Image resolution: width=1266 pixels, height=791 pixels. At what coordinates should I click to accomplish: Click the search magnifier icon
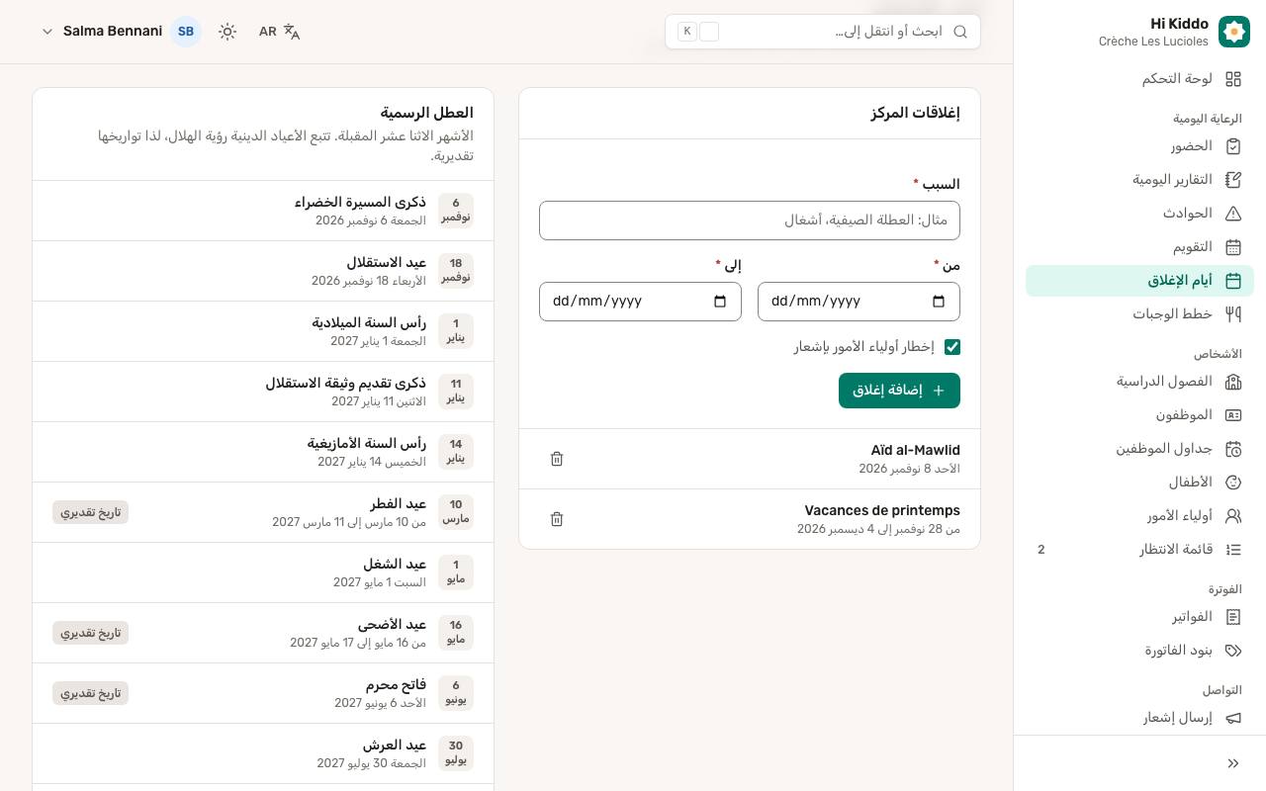(959, 32)
